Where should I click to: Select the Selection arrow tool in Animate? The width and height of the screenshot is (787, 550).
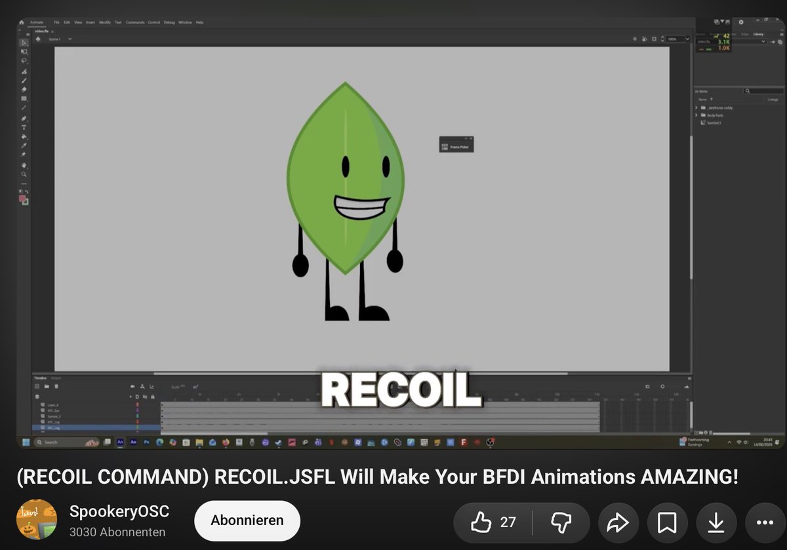pyautogui.click(x=24, y=43)
